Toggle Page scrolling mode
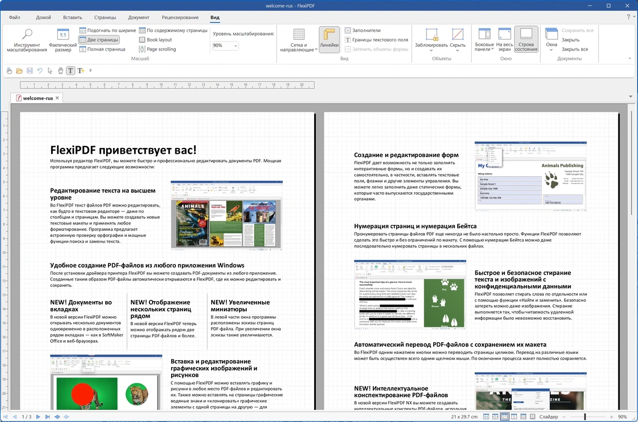638x422 pixels. 157,49
